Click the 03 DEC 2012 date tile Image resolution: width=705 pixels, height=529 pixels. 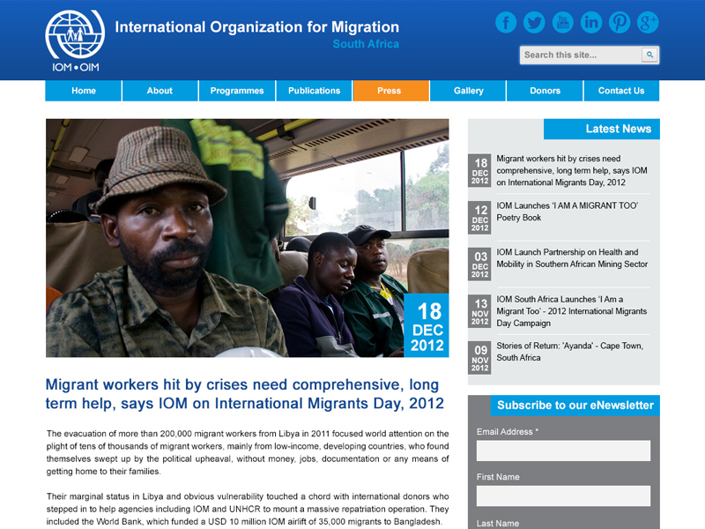coord(479,264)
